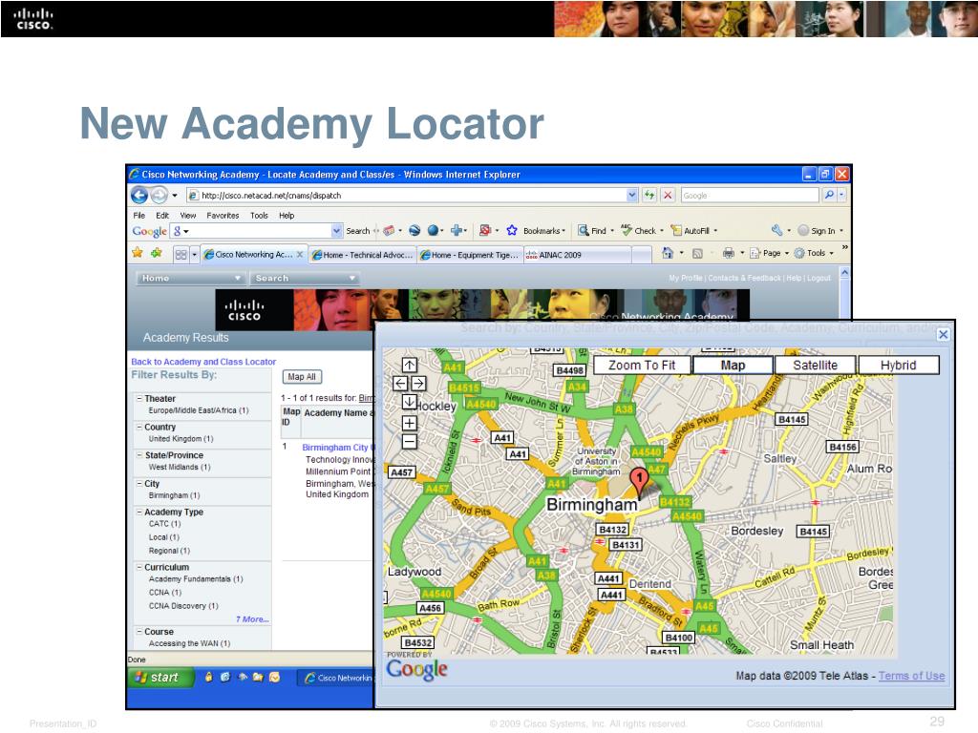Switch the map to Hybrid view
The height and width of the screenshot is (733, 978).
(x=898, y=366)
